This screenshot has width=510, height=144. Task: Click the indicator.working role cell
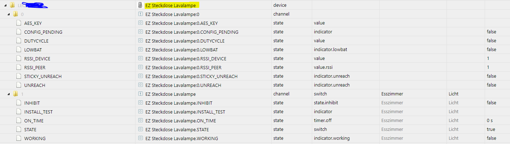(331, 138)
